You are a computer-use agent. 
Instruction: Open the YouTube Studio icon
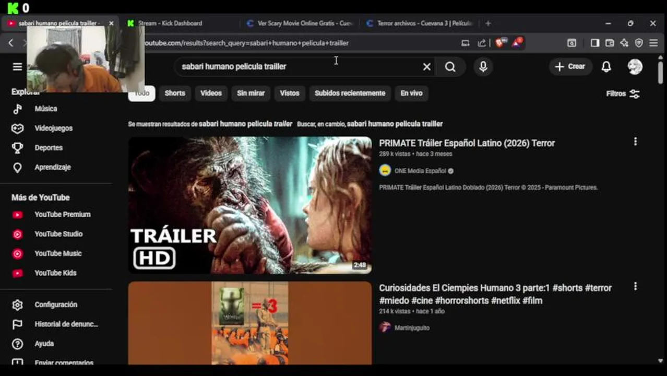17,234
